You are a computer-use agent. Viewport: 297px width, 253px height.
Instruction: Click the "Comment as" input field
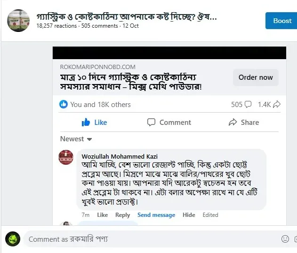point(151,239)
